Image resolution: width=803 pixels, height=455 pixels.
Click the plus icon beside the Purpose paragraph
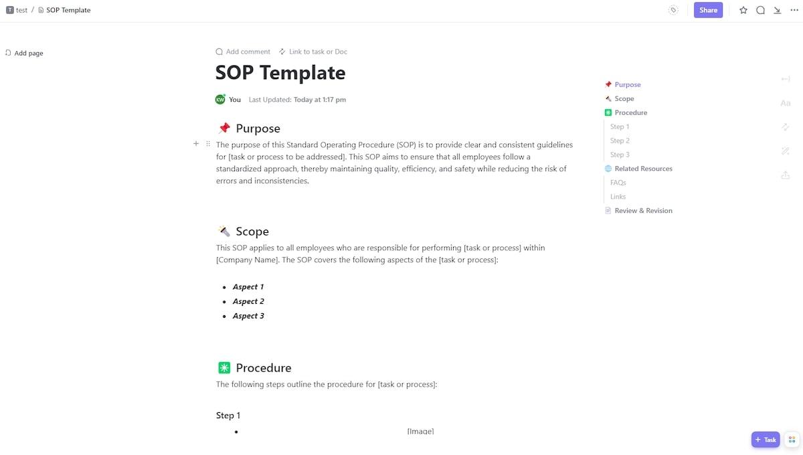click(196, 144)
